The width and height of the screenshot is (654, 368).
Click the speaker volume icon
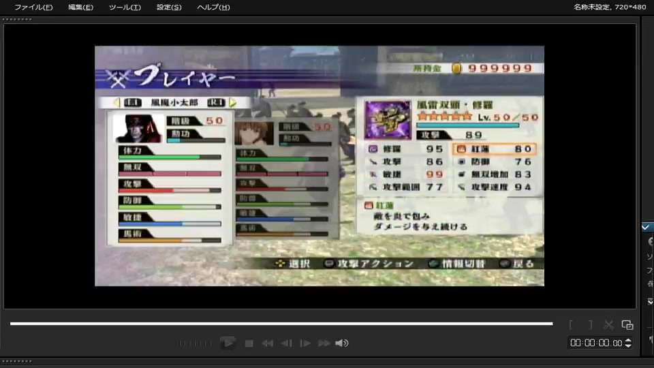click(342, 343)
